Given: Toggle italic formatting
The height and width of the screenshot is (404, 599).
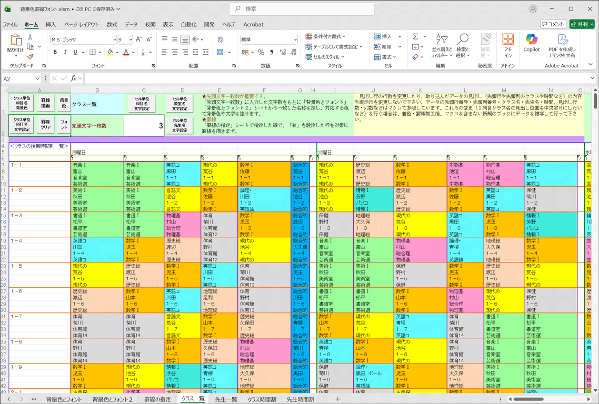Looking at the screenshot, I should (65, 53).
